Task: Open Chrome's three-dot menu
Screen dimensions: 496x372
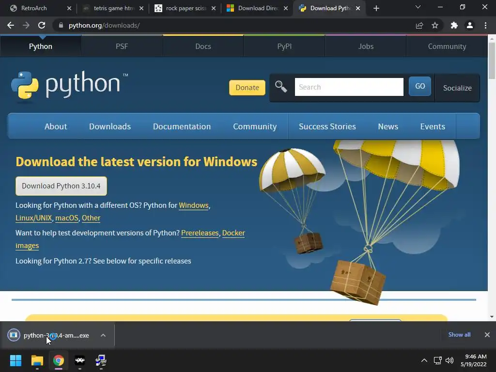Action: [x=485, y=25]
